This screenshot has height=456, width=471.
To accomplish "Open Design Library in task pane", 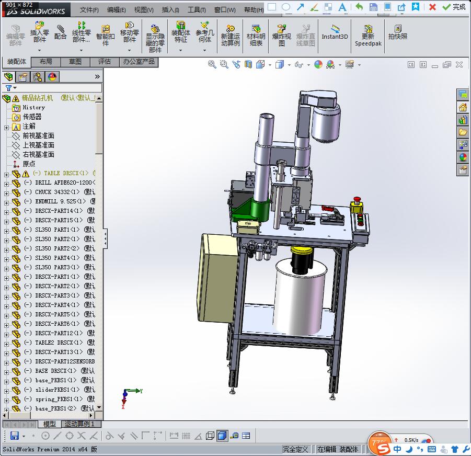I will coord(463,120).
